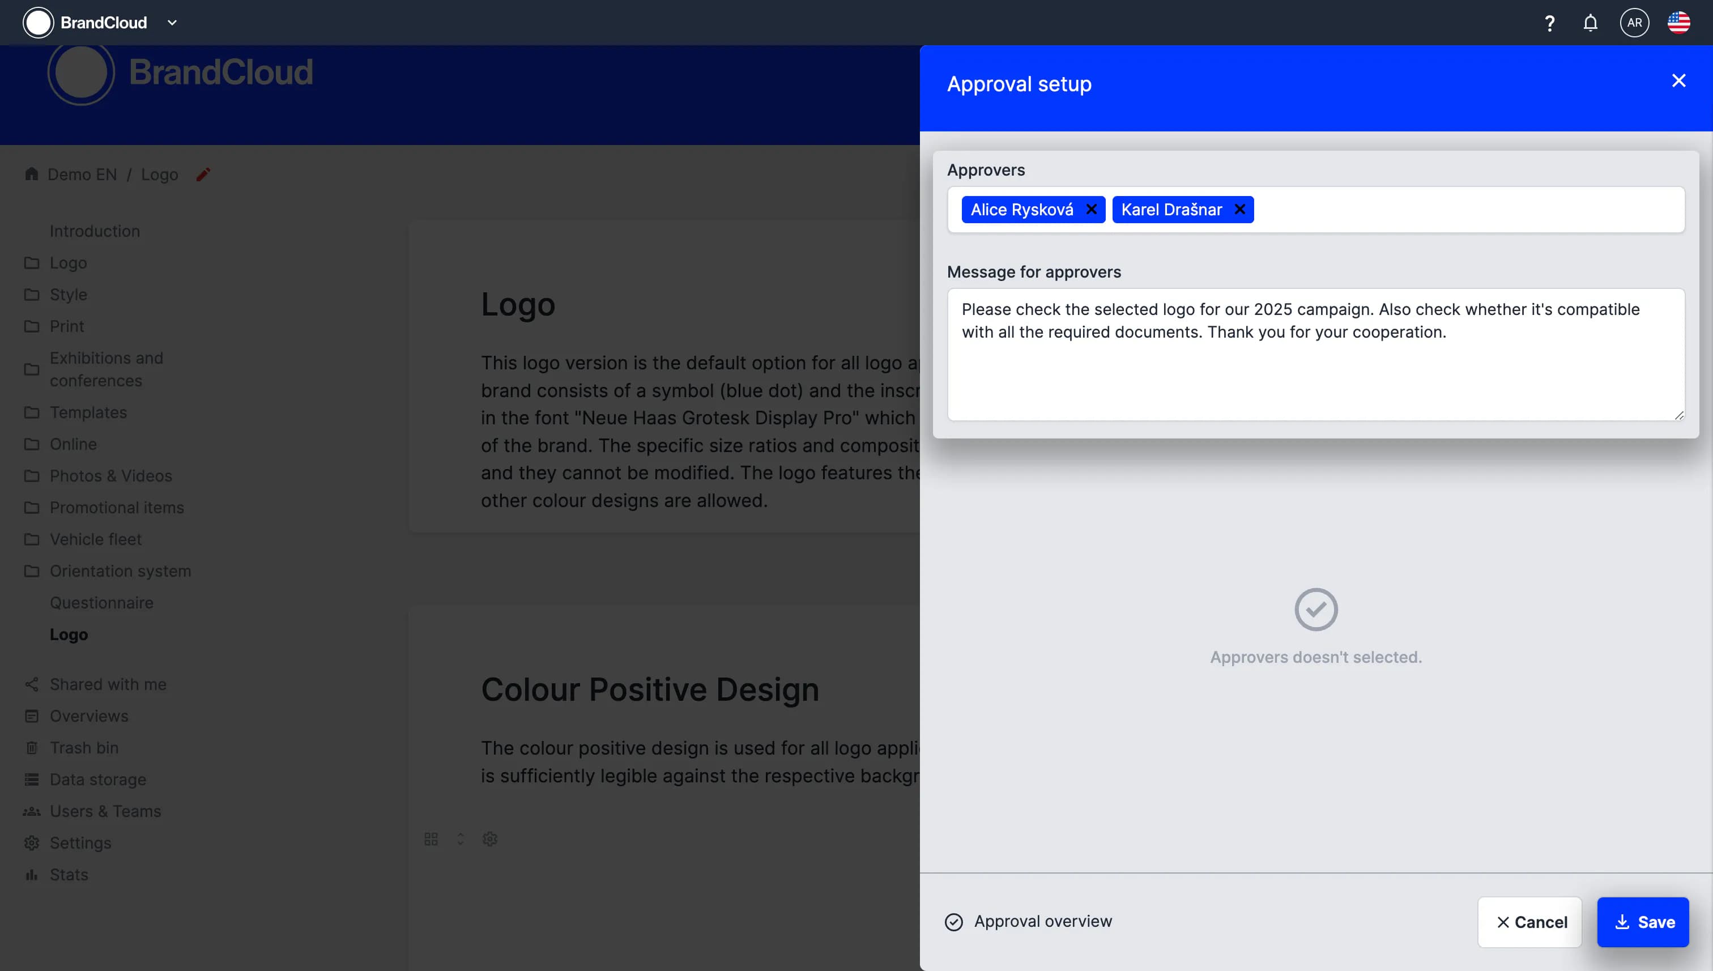The width and height of the screenshot is (1713, 971).
Task: Open block settings gear icon
Action: point(489,839)
